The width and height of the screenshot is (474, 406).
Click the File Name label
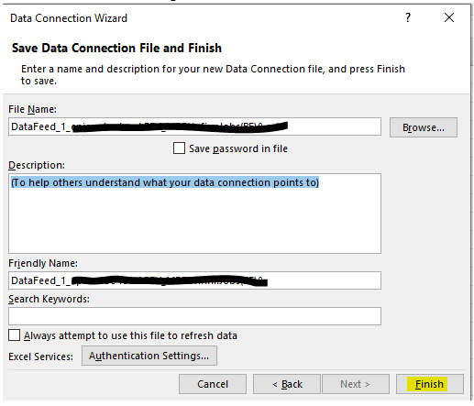coord(32,109)
